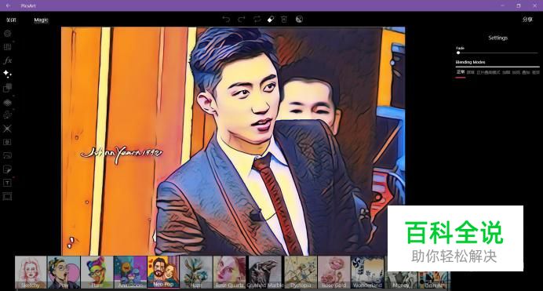Click the Magic label at top
This screenshot has height=291, width=543.
(42, 20)
